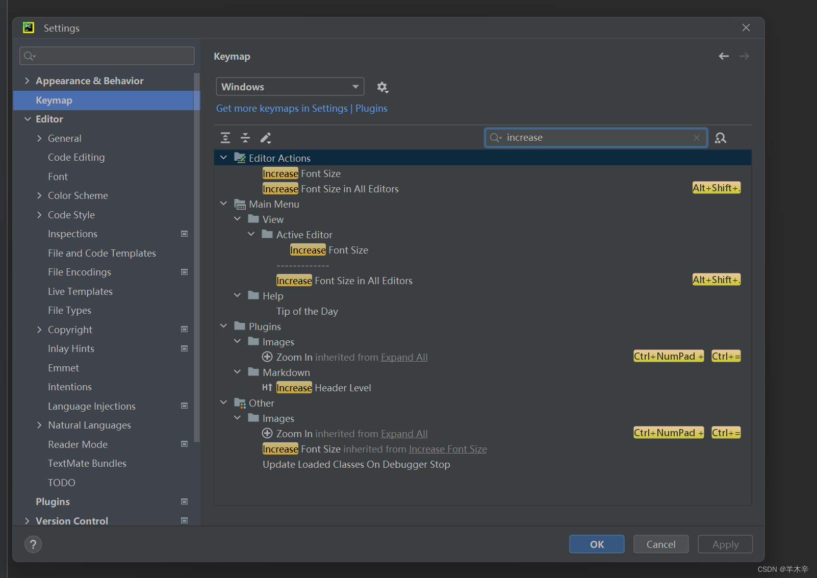Select Increase Font Size under Editor Actions
The height and width of the screenshot is (578, 817).
click(x=301, y=173)
